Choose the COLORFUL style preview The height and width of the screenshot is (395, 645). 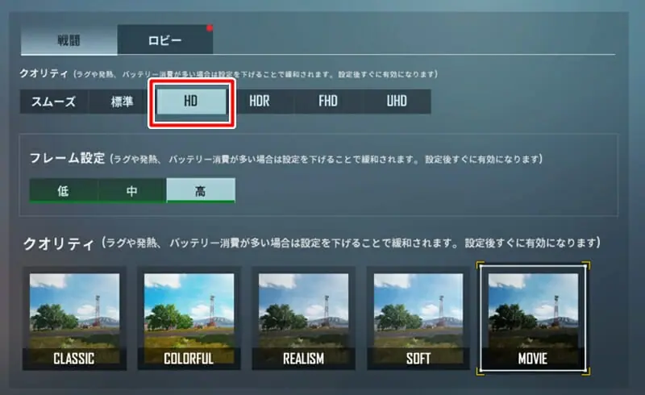(x=189, y=318)
